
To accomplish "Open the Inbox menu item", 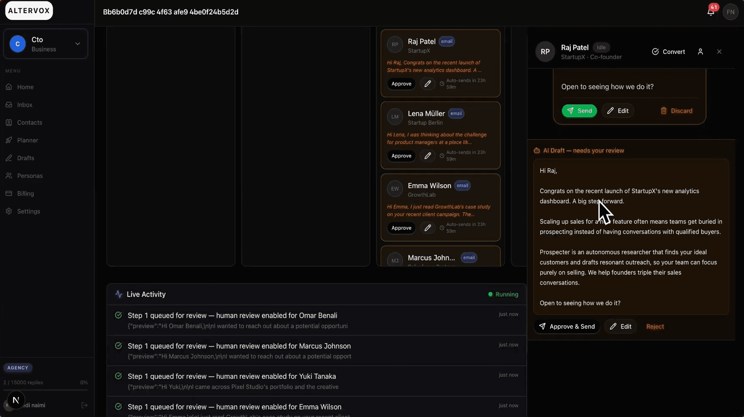I will (x=25, y=105).
